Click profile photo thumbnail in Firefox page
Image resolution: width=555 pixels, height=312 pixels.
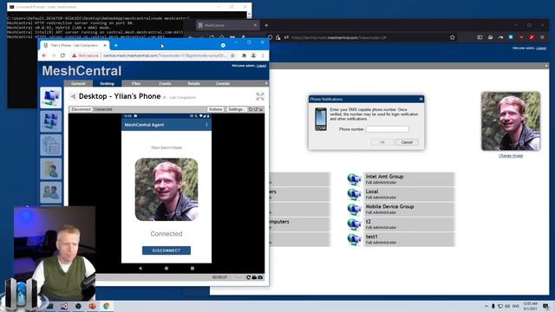(x=511, y=121)
